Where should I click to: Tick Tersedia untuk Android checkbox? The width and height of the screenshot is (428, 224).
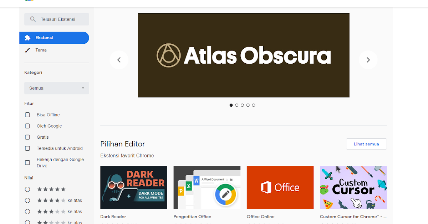coord(27,148)
